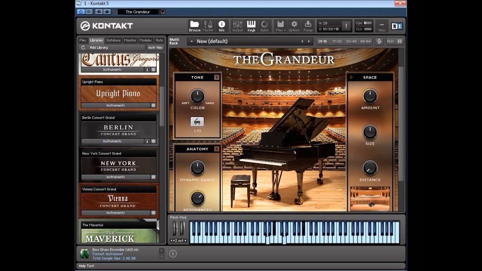The width and height of the screenshot is (482, 271).
Task: Open Berlin Concert Grand settings gear
Action: [x=153, y=141]
